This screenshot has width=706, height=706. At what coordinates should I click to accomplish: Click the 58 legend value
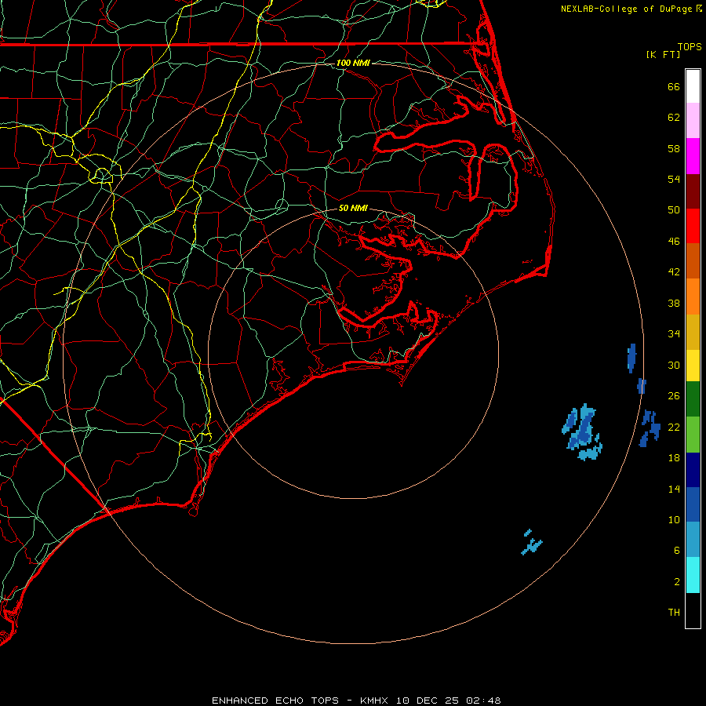point(674,148)
